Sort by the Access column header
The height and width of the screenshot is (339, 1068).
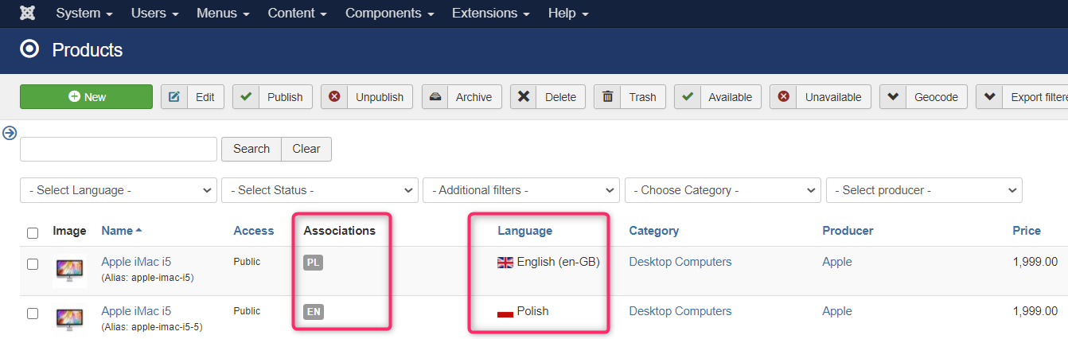point(254,231)
